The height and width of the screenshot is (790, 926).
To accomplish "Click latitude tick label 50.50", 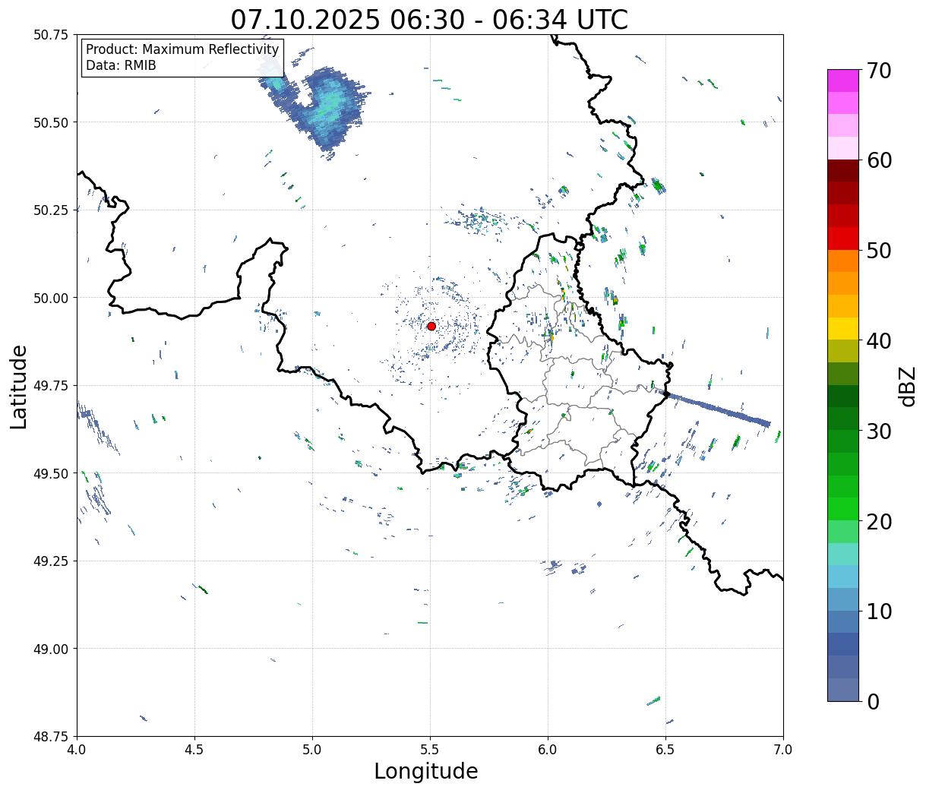I will (50, 122).
